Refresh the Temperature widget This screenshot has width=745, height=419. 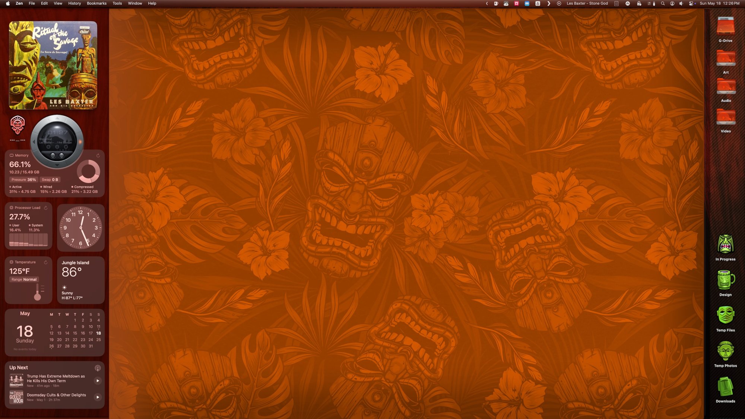point(46,262)
